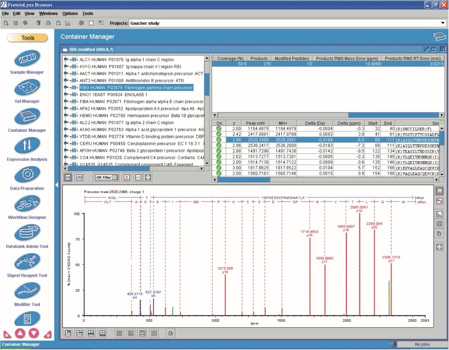
Task: Click the trash delete icon in main toolbar
Action: tap(39, 23)
